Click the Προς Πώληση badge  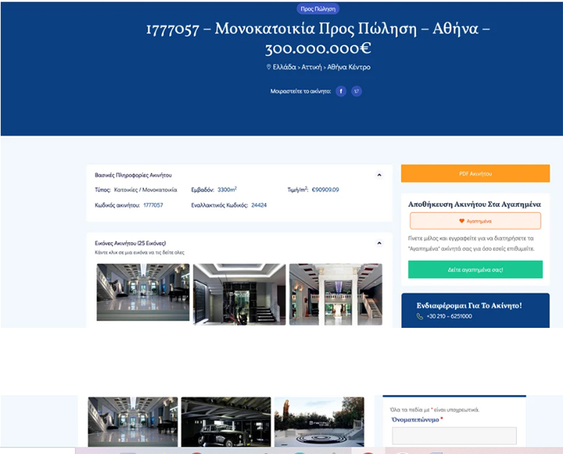[x=317, y=9]
